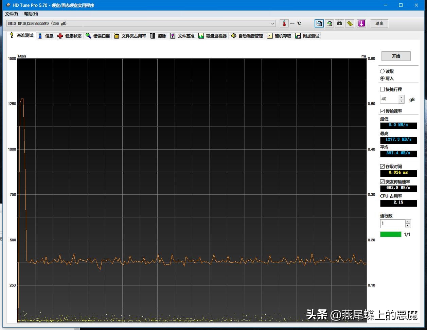Select the 擦除 tab
Screen dimensions: 427x330
click(x=158, y=36)
